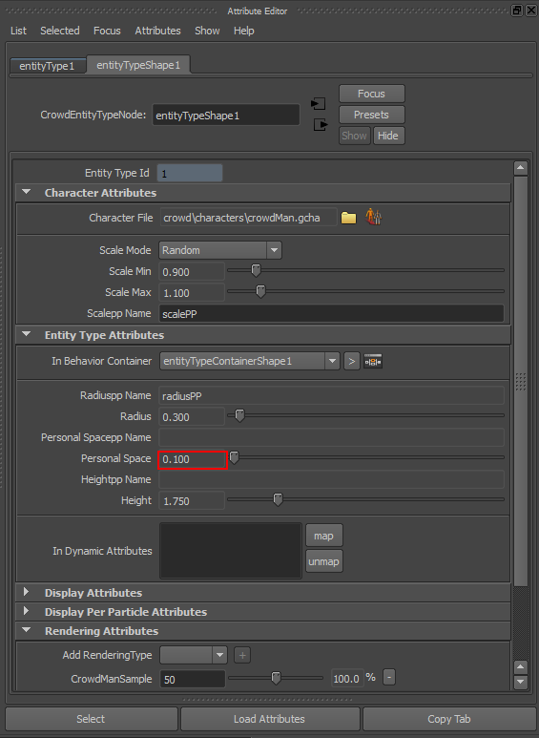The image size is (539, 738).
Task: Click the plus icon by Add RenderingType
Action: [242, 655]
